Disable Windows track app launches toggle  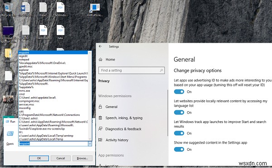[x=179, y=133]
